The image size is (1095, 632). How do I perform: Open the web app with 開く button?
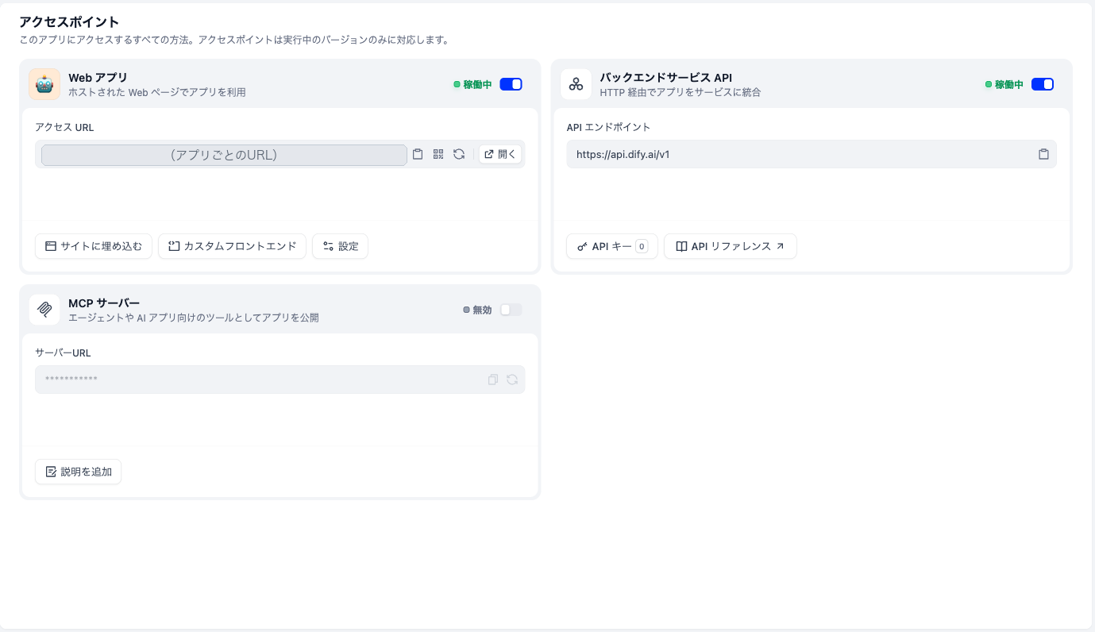pos(500,155)
